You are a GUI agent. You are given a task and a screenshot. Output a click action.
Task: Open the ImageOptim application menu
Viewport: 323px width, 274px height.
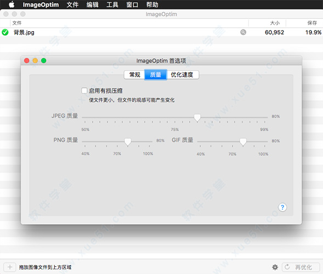[x=41, y=4]
